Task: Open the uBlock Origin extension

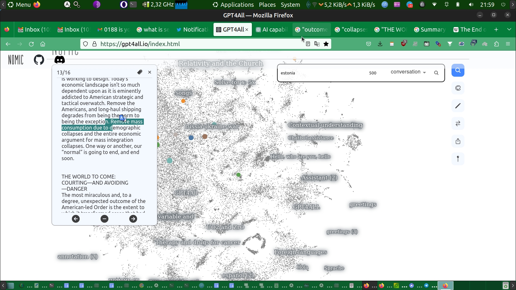Action: click(403, 43)
